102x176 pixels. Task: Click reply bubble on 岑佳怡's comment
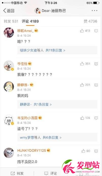pyautogui.click(x=96, y=64)
